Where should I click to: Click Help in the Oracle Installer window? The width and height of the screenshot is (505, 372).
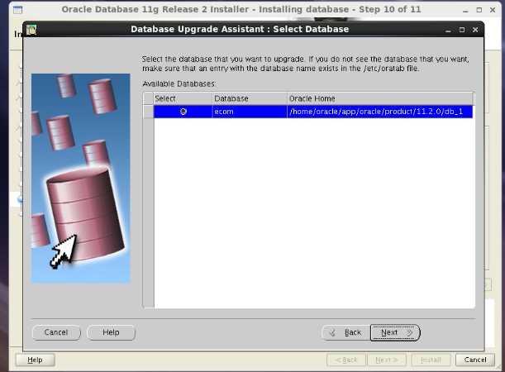tap(35, 360)
